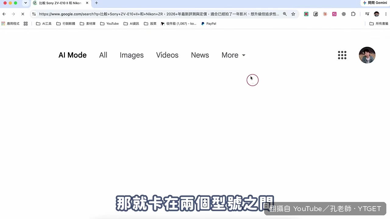
Task: Go back with the browser back arrow
Action: [x=4, y=14]
